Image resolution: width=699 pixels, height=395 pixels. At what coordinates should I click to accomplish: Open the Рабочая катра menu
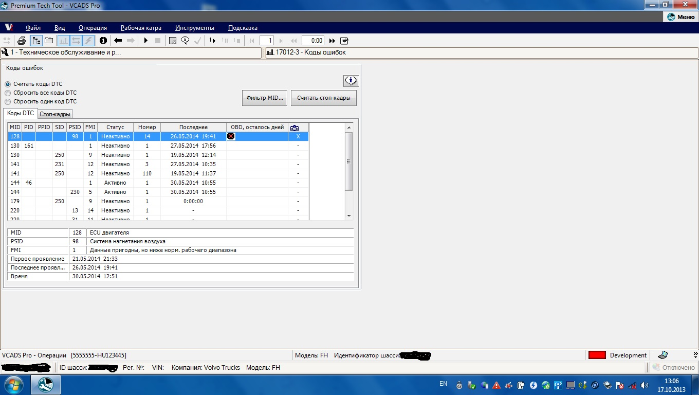tap(141, 28)
